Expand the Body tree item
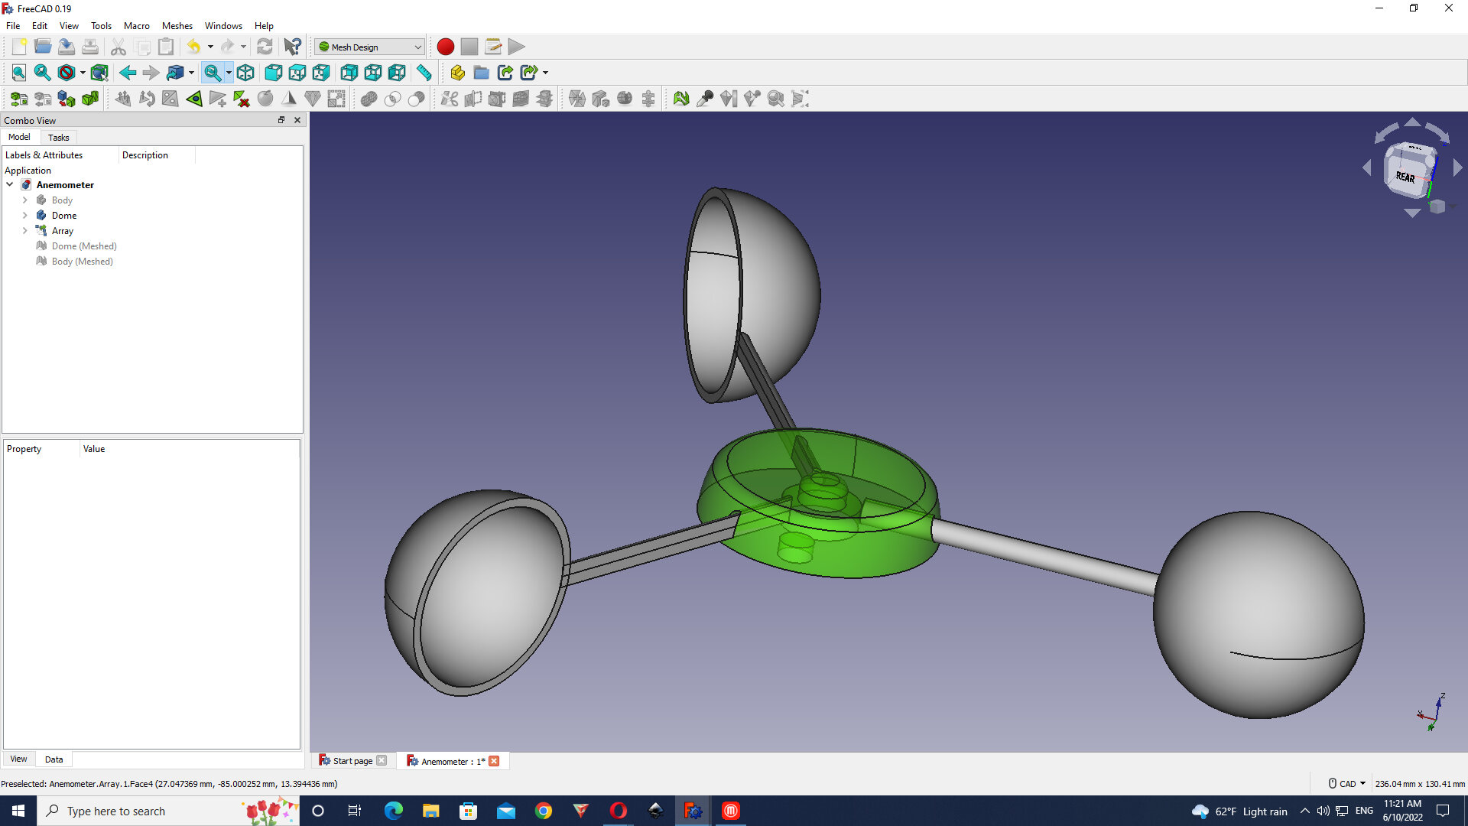 [x=24, y=200]
